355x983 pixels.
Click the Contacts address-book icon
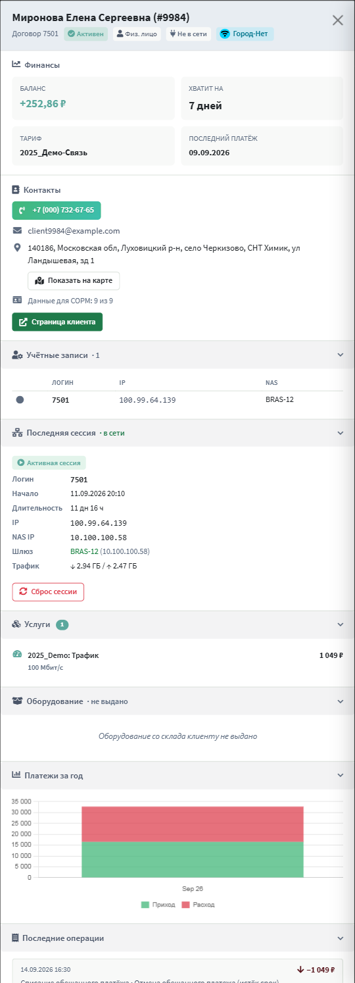pyautogui.click(x=16, y=190)
